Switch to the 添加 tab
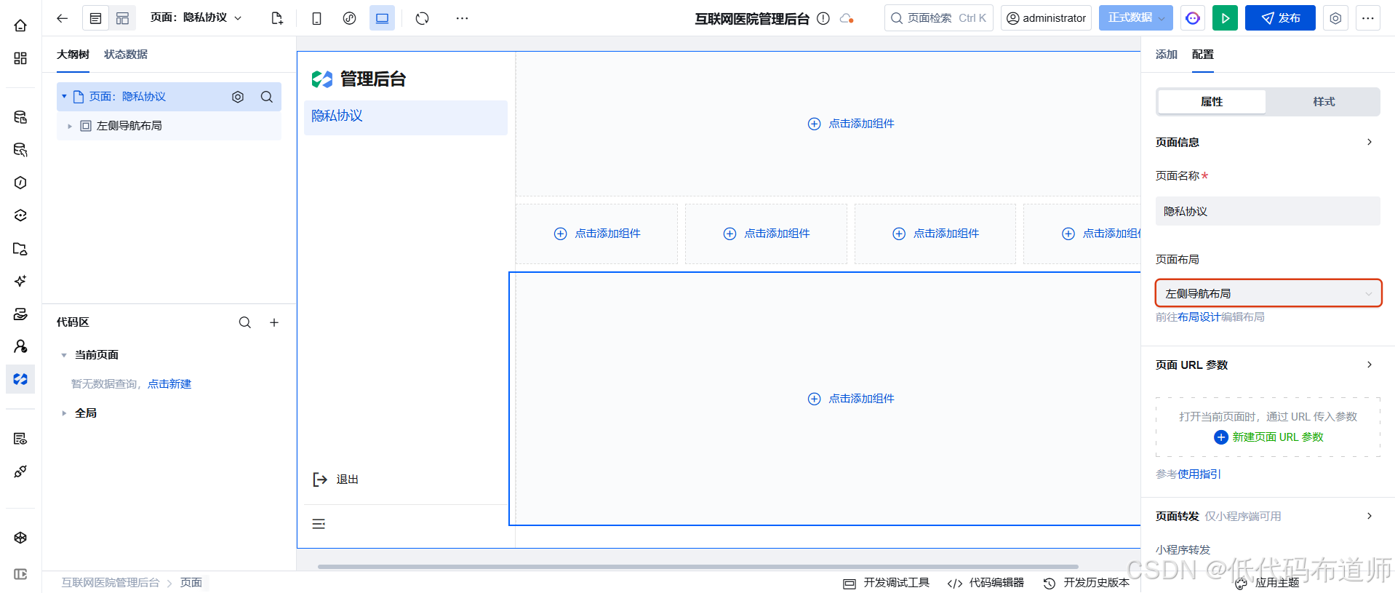The height and width of the screenshot is (593, 1395). click(x=1167, y=55)
